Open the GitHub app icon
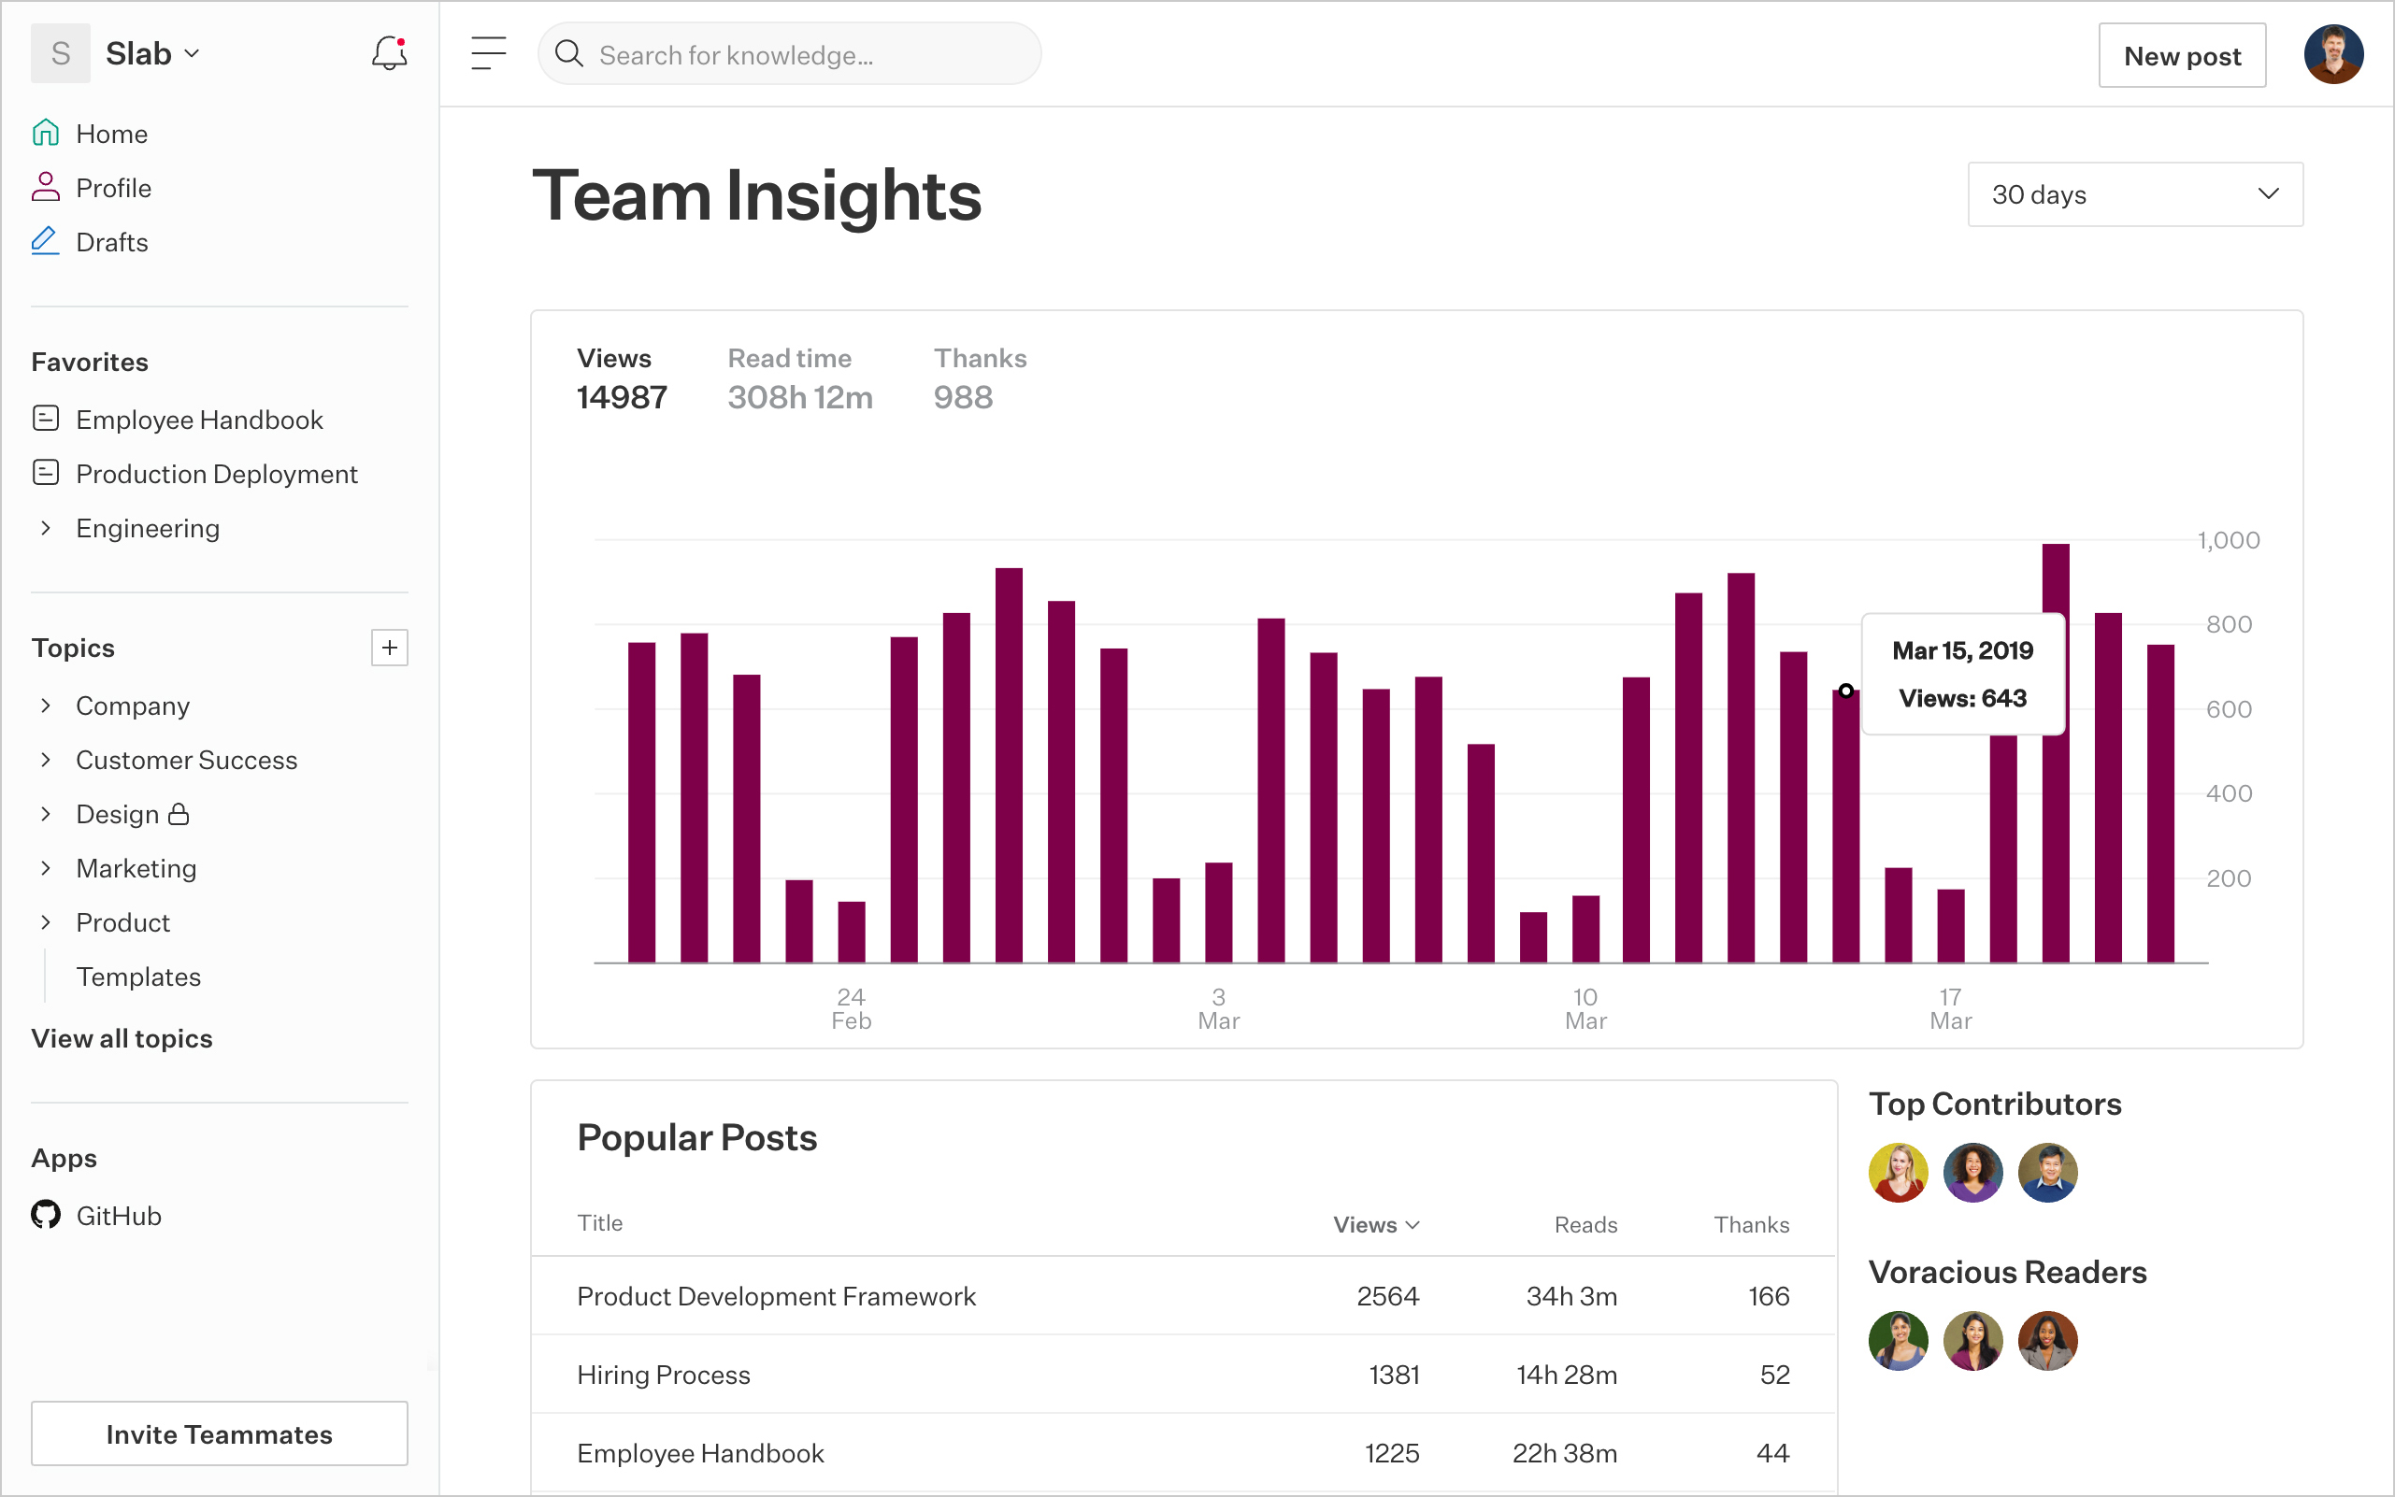Viewport: 2395px width, 1497px height. (46, 1214)
